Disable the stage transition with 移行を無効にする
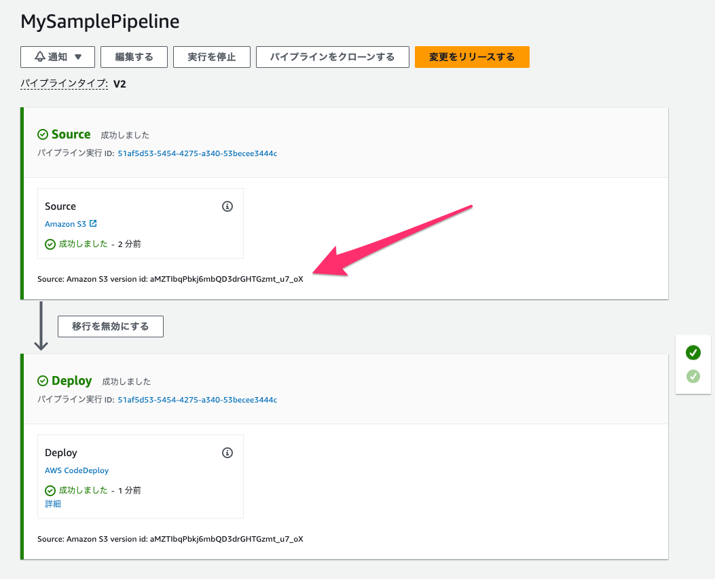This screenshot has width=715, height=579. [x=110, y=326]
